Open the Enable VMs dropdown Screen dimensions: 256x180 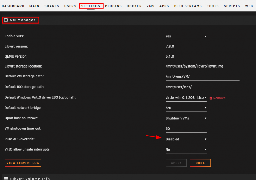pos(186,36)
